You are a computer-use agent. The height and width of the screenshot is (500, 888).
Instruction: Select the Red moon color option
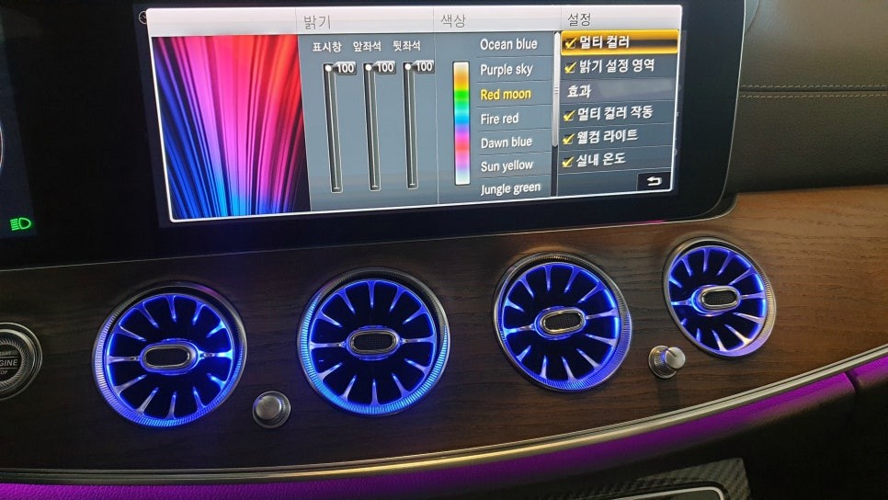tap(505, 95)
